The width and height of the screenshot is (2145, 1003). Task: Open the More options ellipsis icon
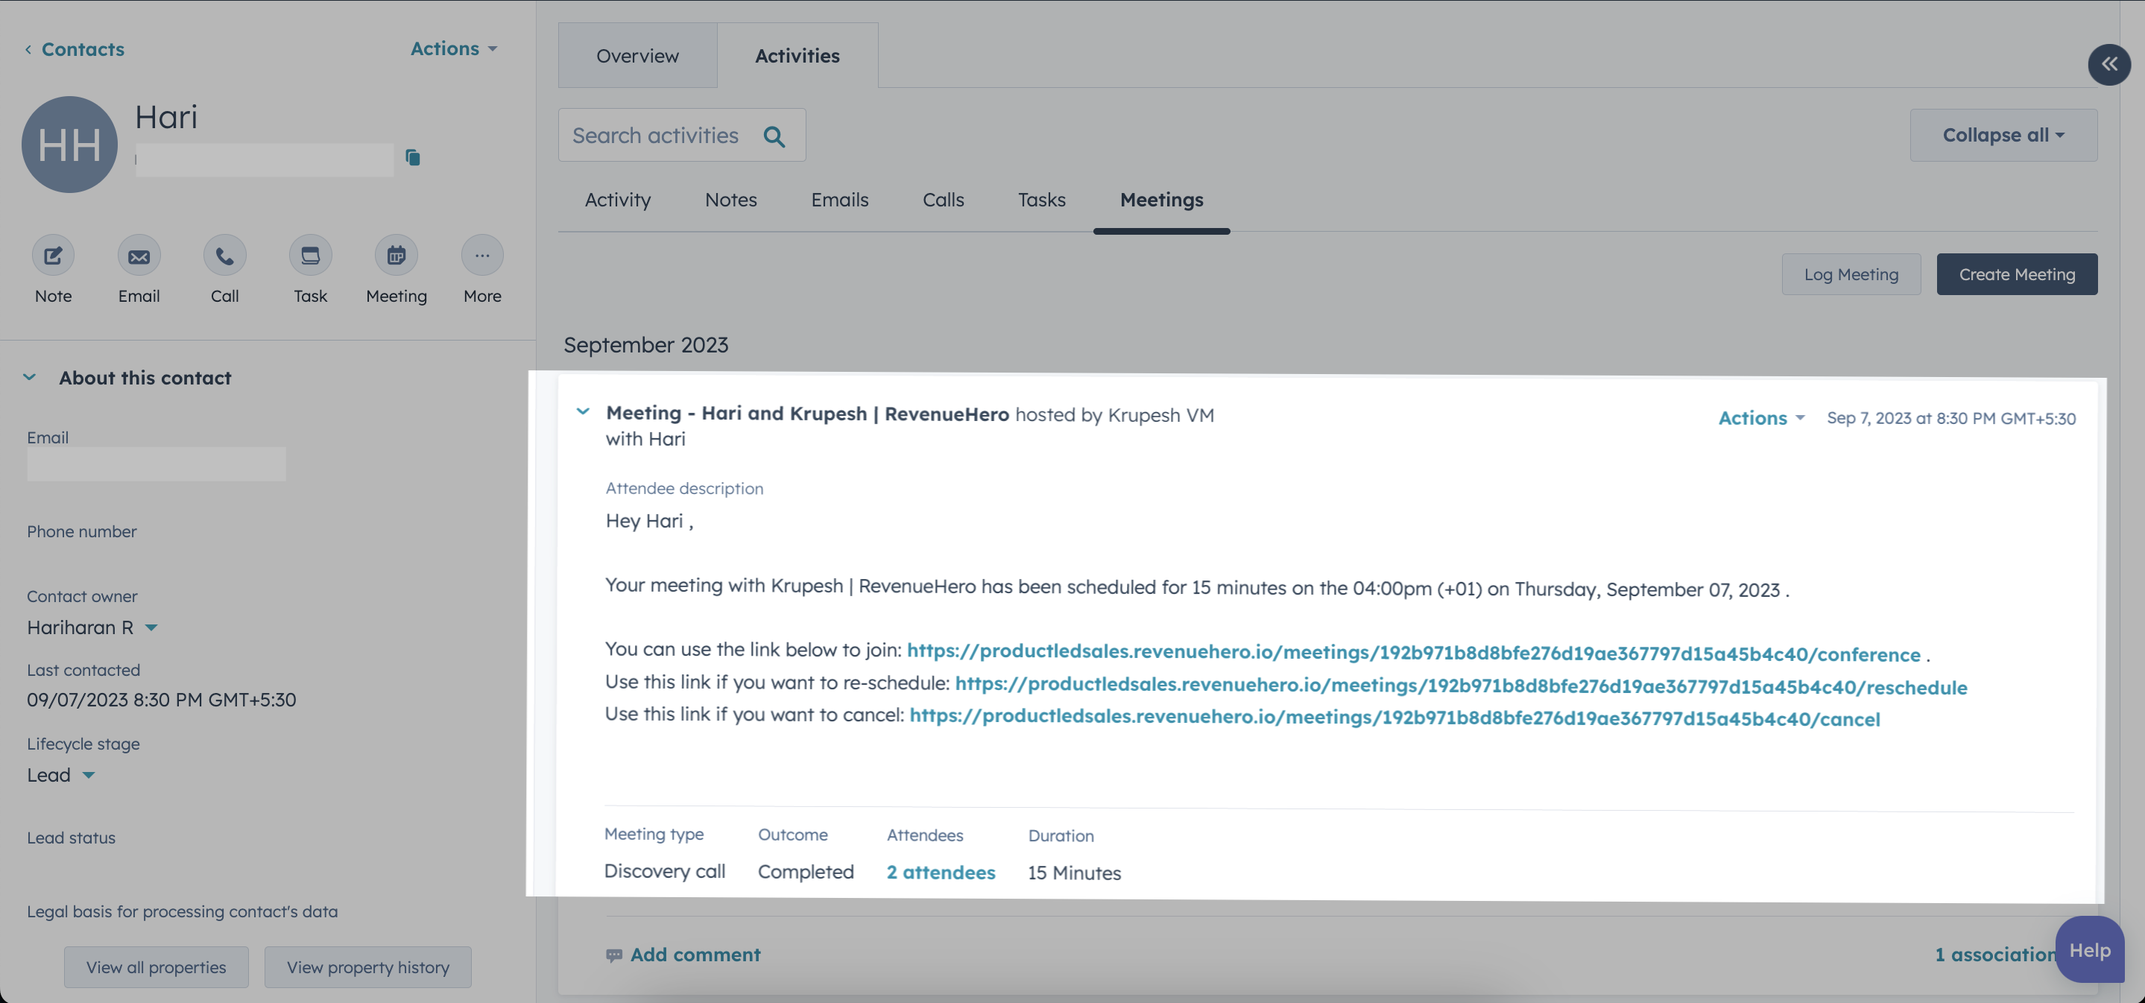(x=482, y=256)
